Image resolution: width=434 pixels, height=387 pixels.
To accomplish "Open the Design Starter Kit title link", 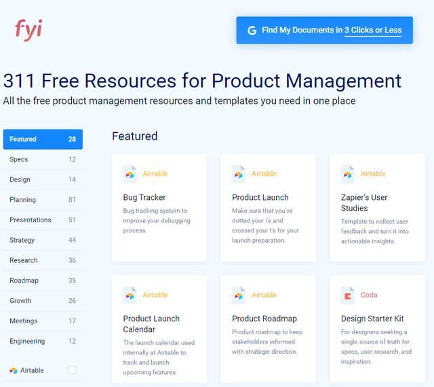I will [372, 319].
